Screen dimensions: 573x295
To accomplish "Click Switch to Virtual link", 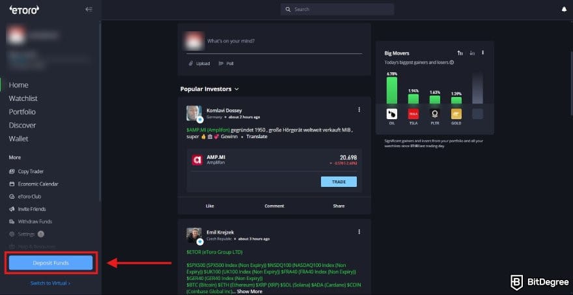I will point(50,283).
